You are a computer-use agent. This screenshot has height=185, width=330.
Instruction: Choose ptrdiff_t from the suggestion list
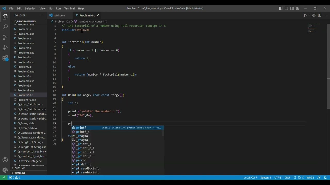[x=118, y=164]
